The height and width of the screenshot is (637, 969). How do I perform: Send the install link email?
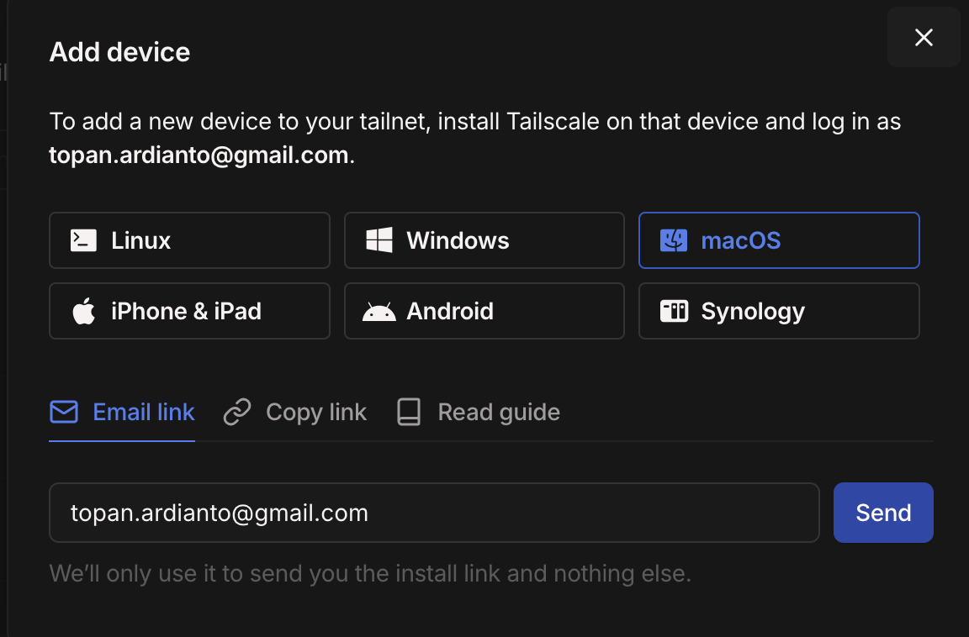tap(883, 513)
